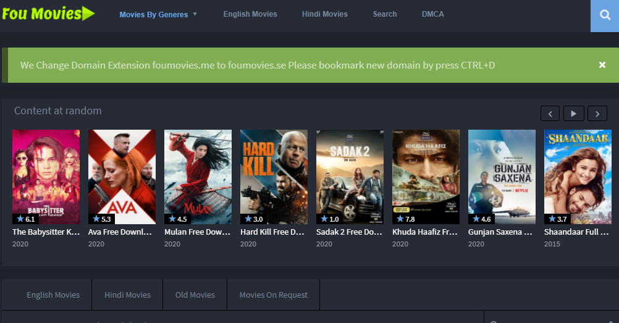Image resolution: width=619 pixels, height=323 pixels.
Task: Click Sadak 2 Free Do... title link
Action: (350, 232)
